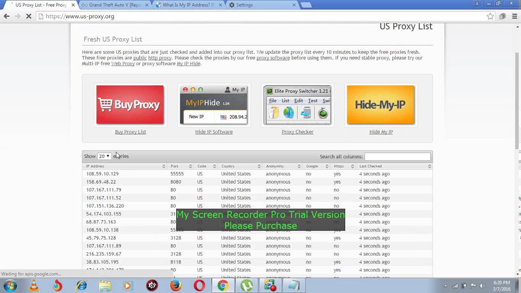Open Internet Explorer from the taskbar
Image resolution: width=521 pixels, height=293 pixels.
point(81,286)
